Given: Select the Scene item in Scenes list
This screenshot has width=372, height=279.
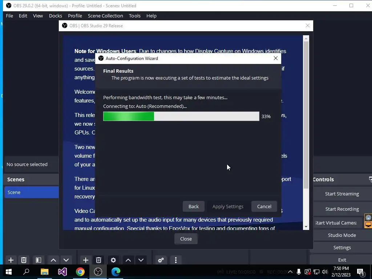Looking at the screenshot, I should [32, 192].
